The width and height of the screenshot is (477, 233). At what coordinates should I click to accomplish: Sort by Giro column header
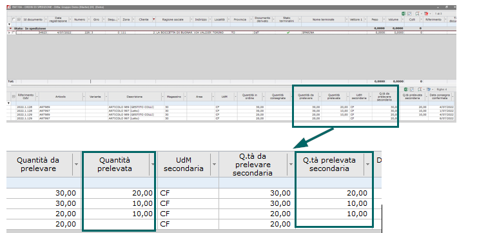[97, 19]
